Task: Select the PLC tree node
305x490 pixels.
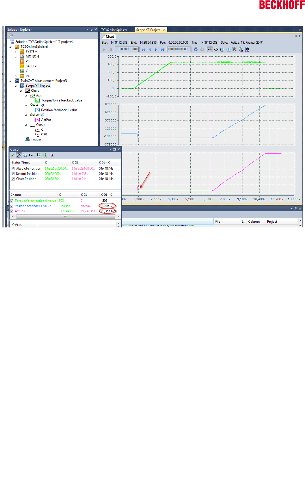Action: (x=28, y=61)
